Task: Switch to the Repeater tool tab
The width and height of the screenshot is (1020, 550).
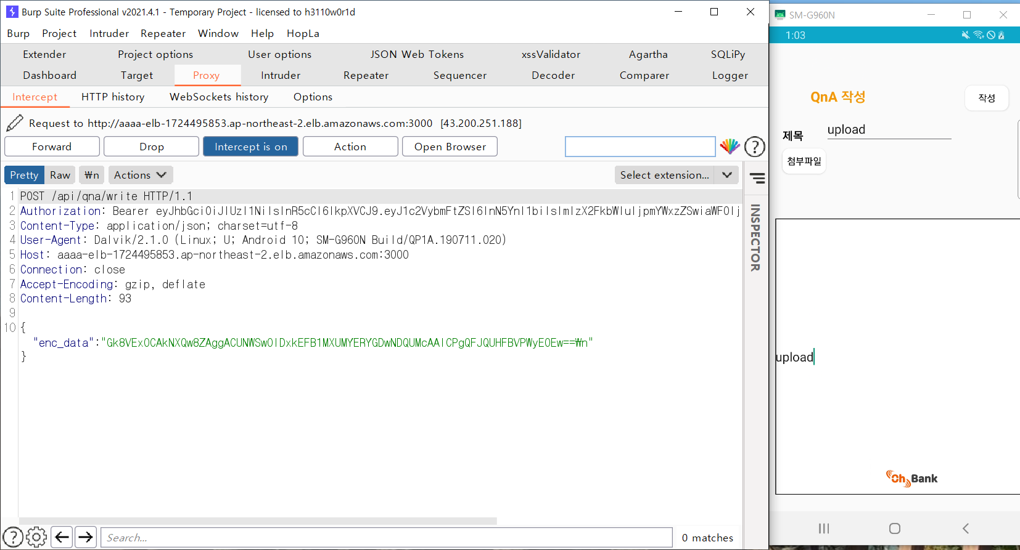Action: click(x=366, y=75)
